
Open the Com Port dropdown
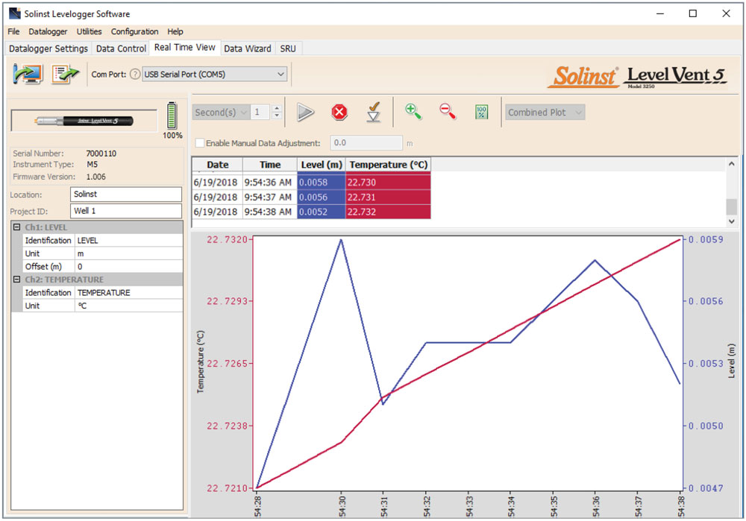(280, 74)
